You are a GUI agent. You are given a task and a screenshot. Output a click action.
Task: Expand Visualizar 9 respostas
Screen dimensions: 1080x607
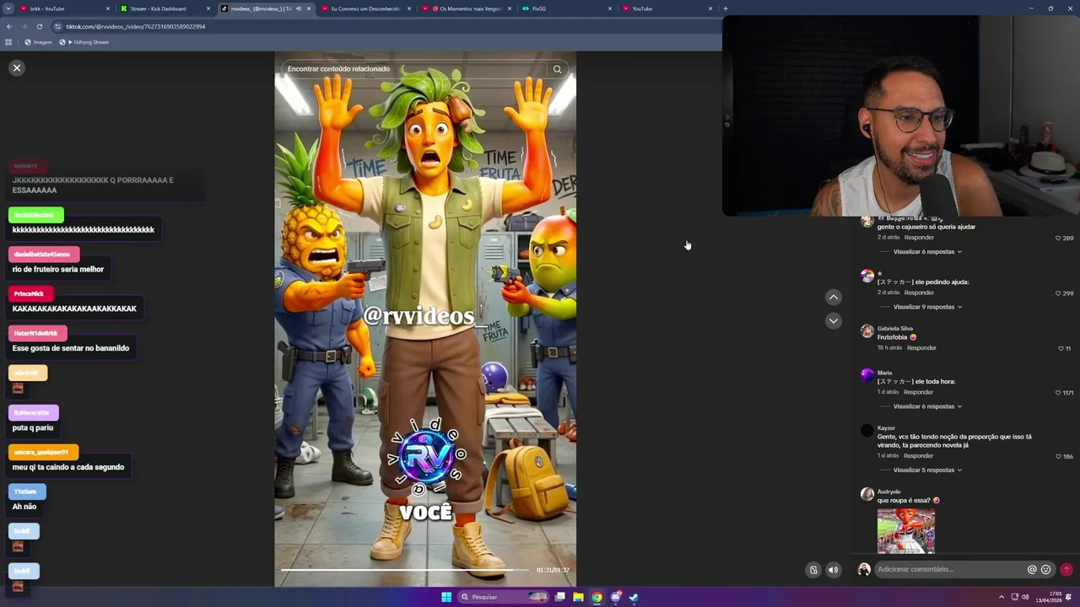click(927, 307)
